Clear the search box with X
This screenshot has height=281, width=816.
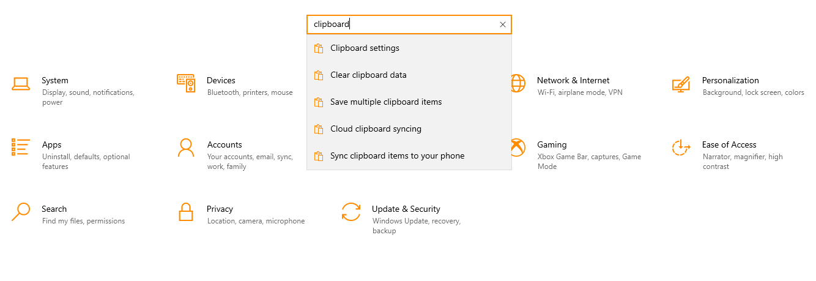(503, 24)
